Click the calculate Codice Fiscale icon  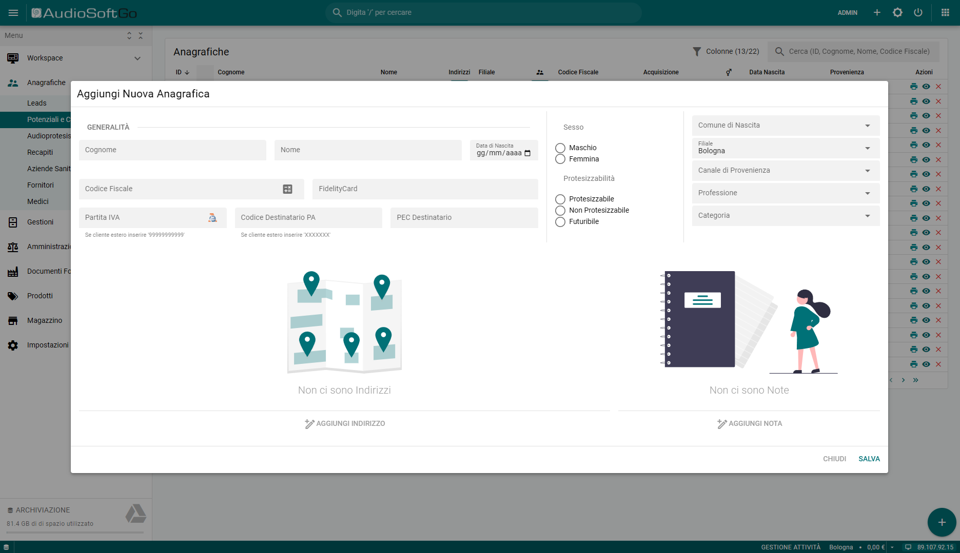click(x=287, y=189)
